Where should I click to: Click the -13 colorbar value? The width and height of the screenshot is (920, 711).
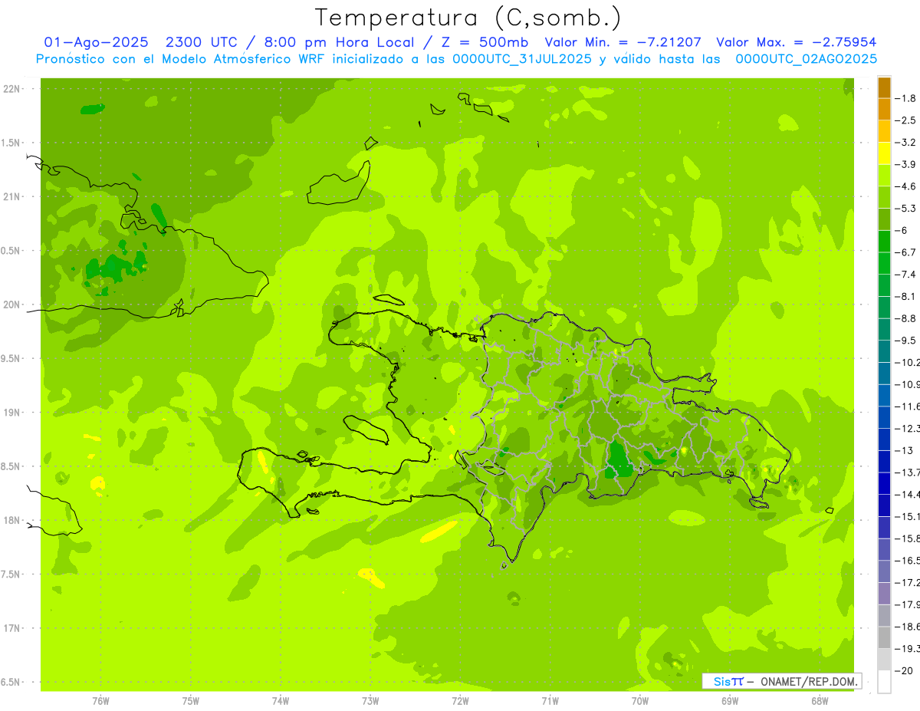point(903,450)
